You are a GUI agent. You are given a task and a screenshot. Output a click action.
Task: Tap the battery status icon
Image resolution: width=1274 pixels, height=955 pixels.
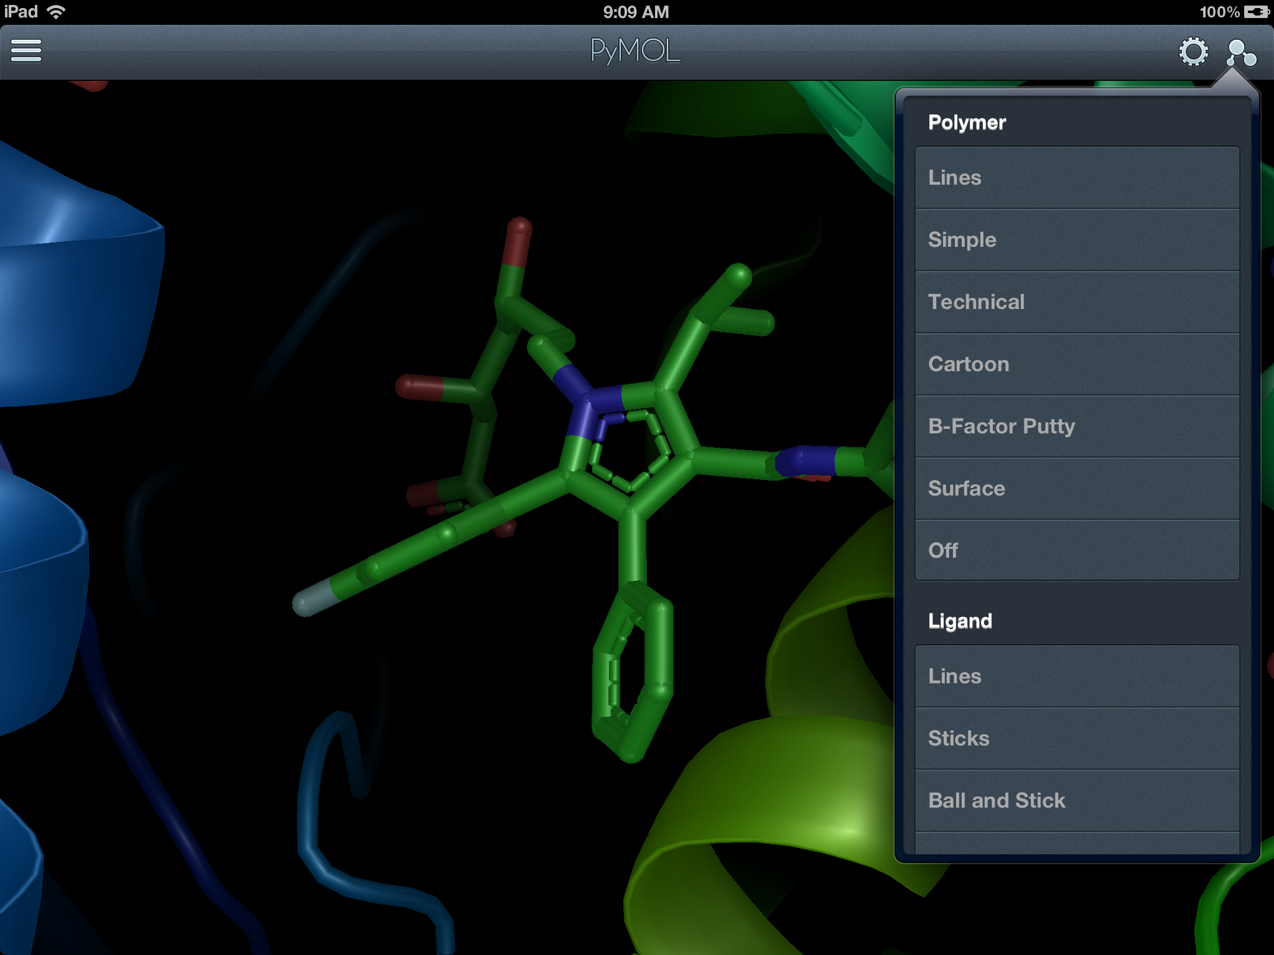(1257, 12)
